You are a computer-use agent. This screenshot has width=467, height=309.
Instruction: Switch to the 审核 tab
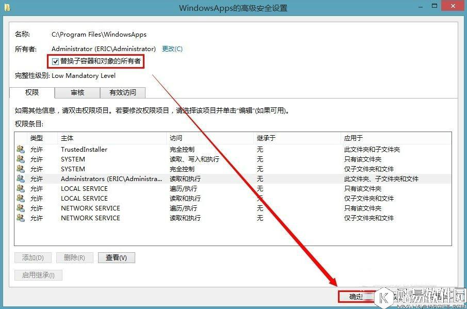(x=77, y=93)
